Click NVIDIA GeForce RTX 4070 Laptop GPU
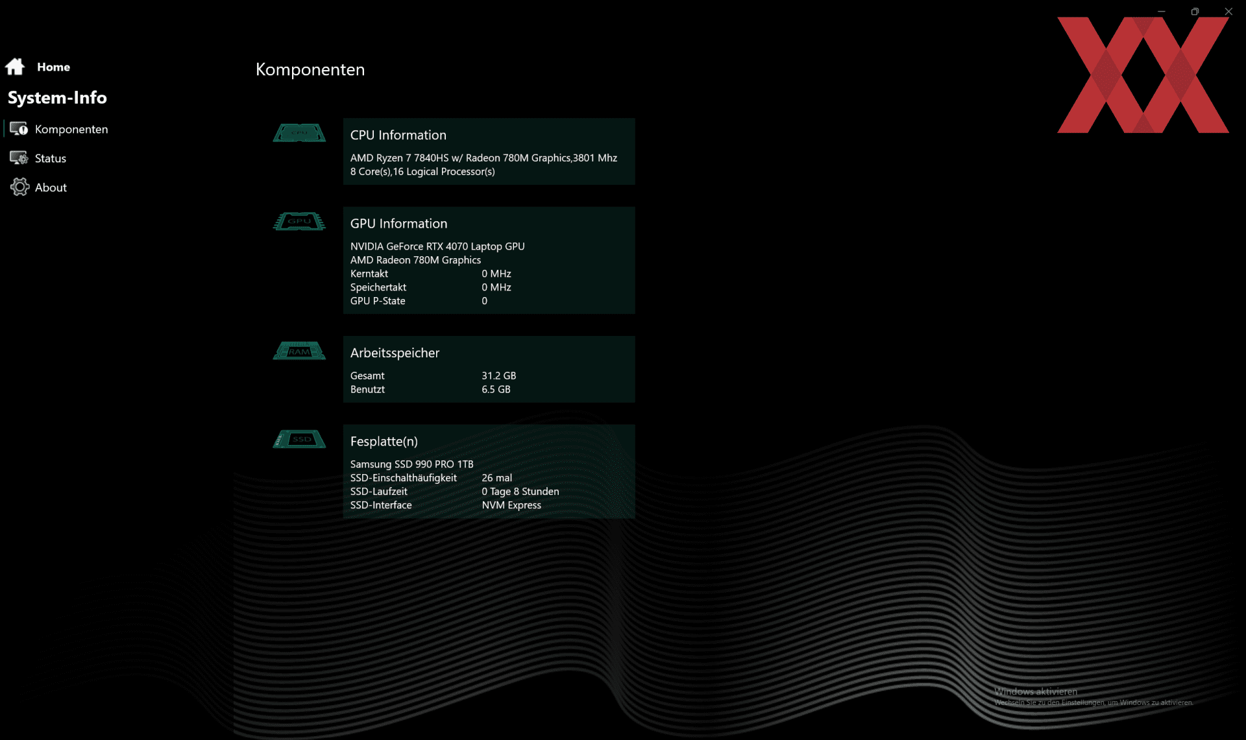This screenshot has height=740, width=1246. tap(437, 246)
